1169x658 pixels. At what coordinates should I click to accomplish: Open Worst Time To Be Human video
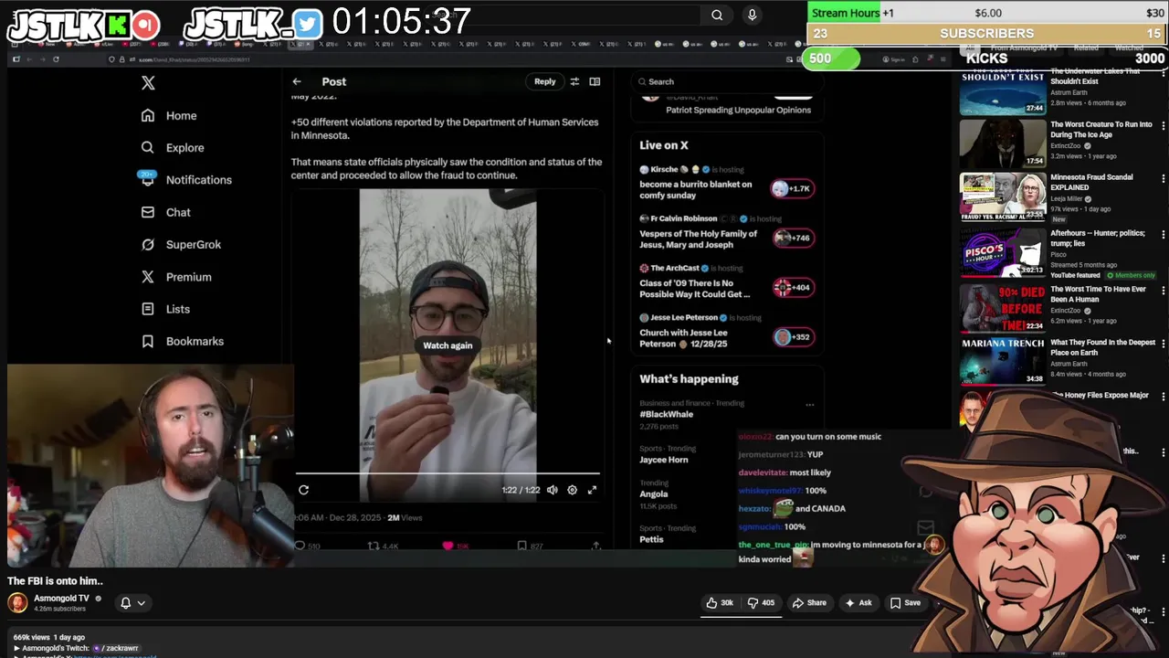(1003, 308)
